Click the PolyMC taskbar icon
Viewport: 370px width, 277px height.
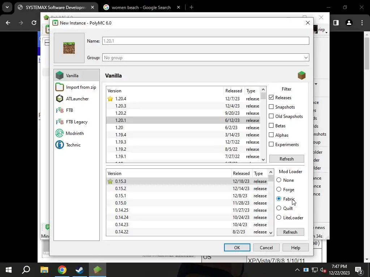coord(98,270)
